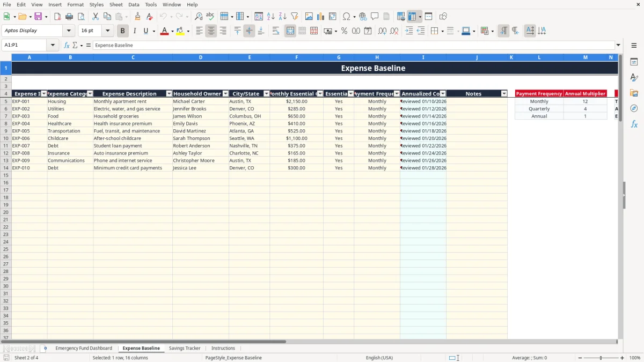Open the font color dropdown arrow
The height and width of the screenshot is (362, 644).
tap(172, 31)
